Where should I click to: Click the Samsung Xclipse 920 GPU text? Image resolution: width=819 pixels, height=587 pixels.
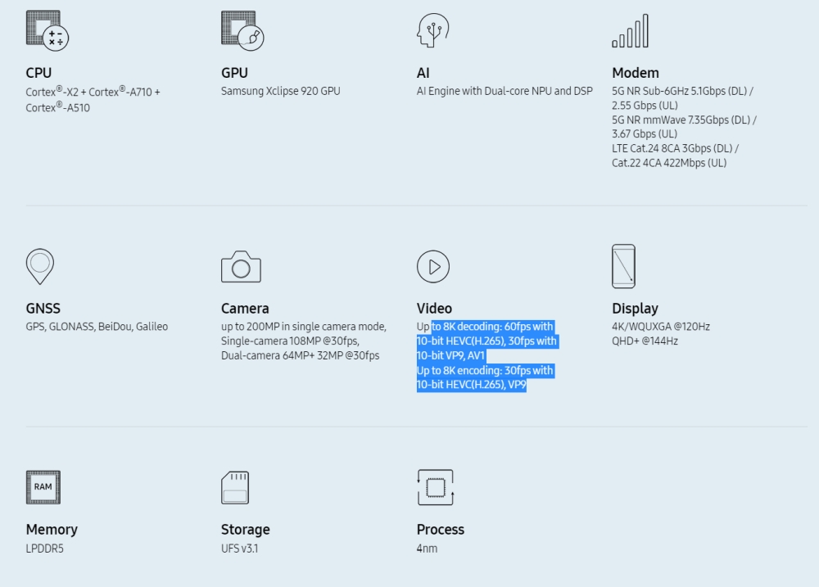(x=280, y=91)
